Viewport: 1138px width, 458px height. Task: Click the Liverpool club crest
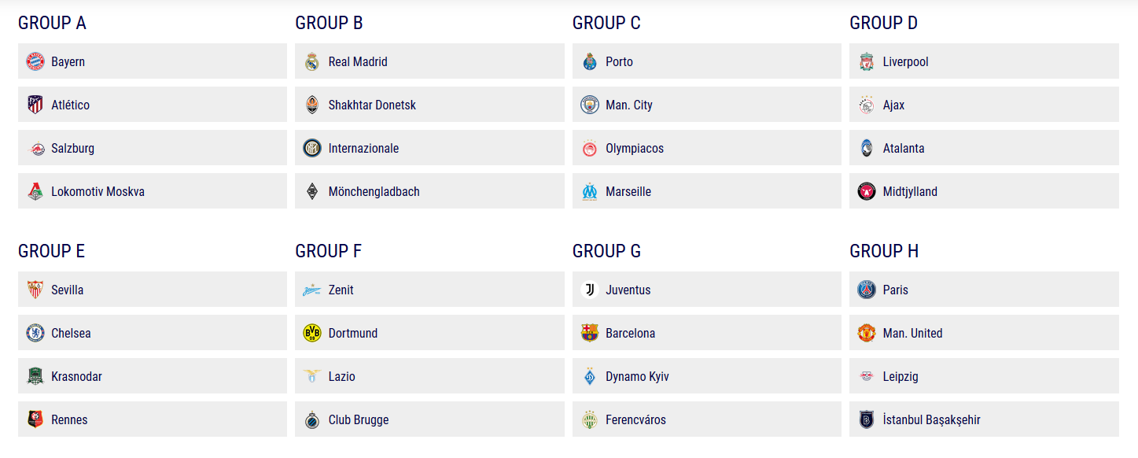(x=867, y=61)
